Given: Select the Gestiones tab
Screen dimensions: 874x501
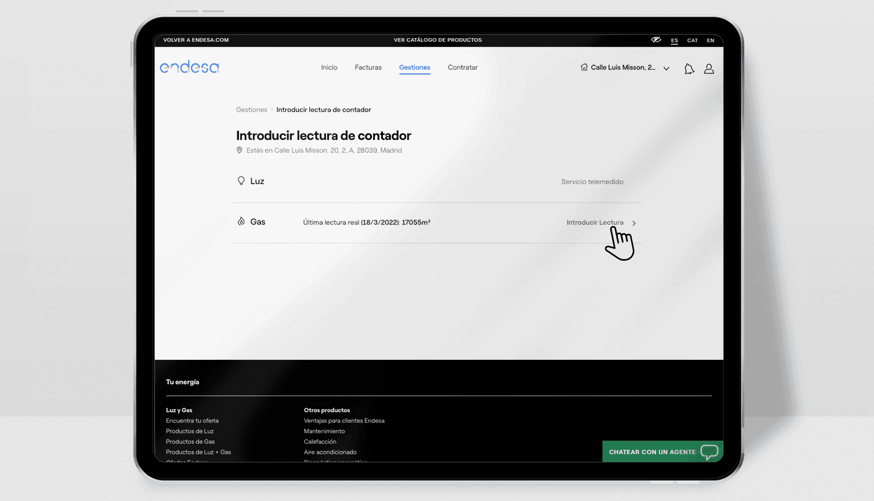Looking at the screenshot, I should (414, 67).
